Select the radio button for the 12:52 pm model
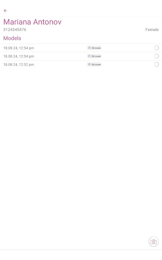 156,64
